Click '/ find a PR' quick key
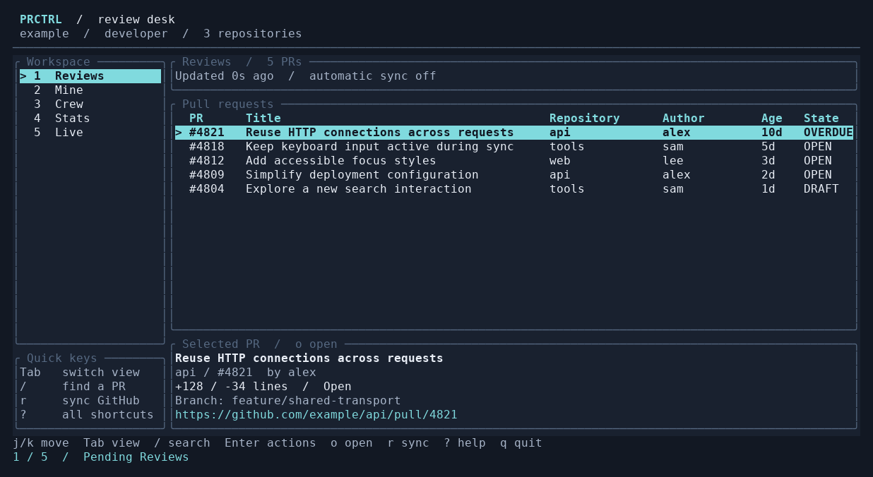The image size is (873, 477). 73,387
